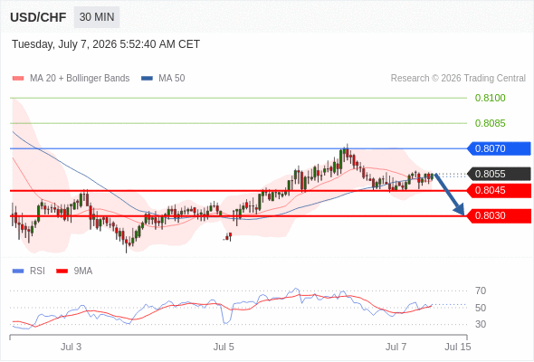This screenshot has height=362, width=534.
Task: Click the Jul 5 date axis label
Action: tap(224, 347)
